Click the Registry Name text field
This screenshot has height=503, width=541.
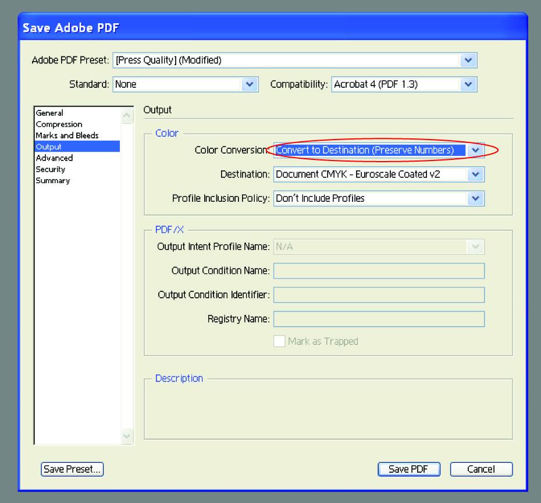379,319
